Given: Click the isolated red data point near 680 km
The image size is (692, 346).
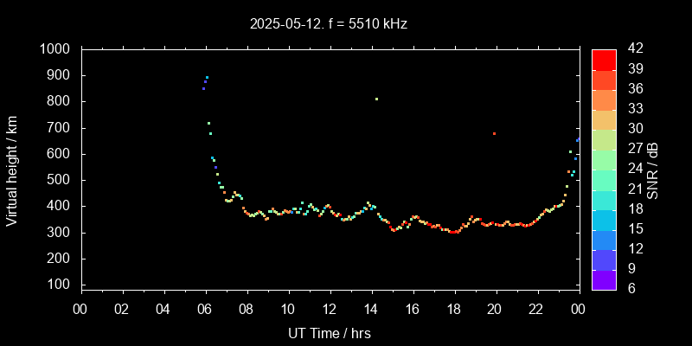Looking at the screenshot, I should coord(494,133).
